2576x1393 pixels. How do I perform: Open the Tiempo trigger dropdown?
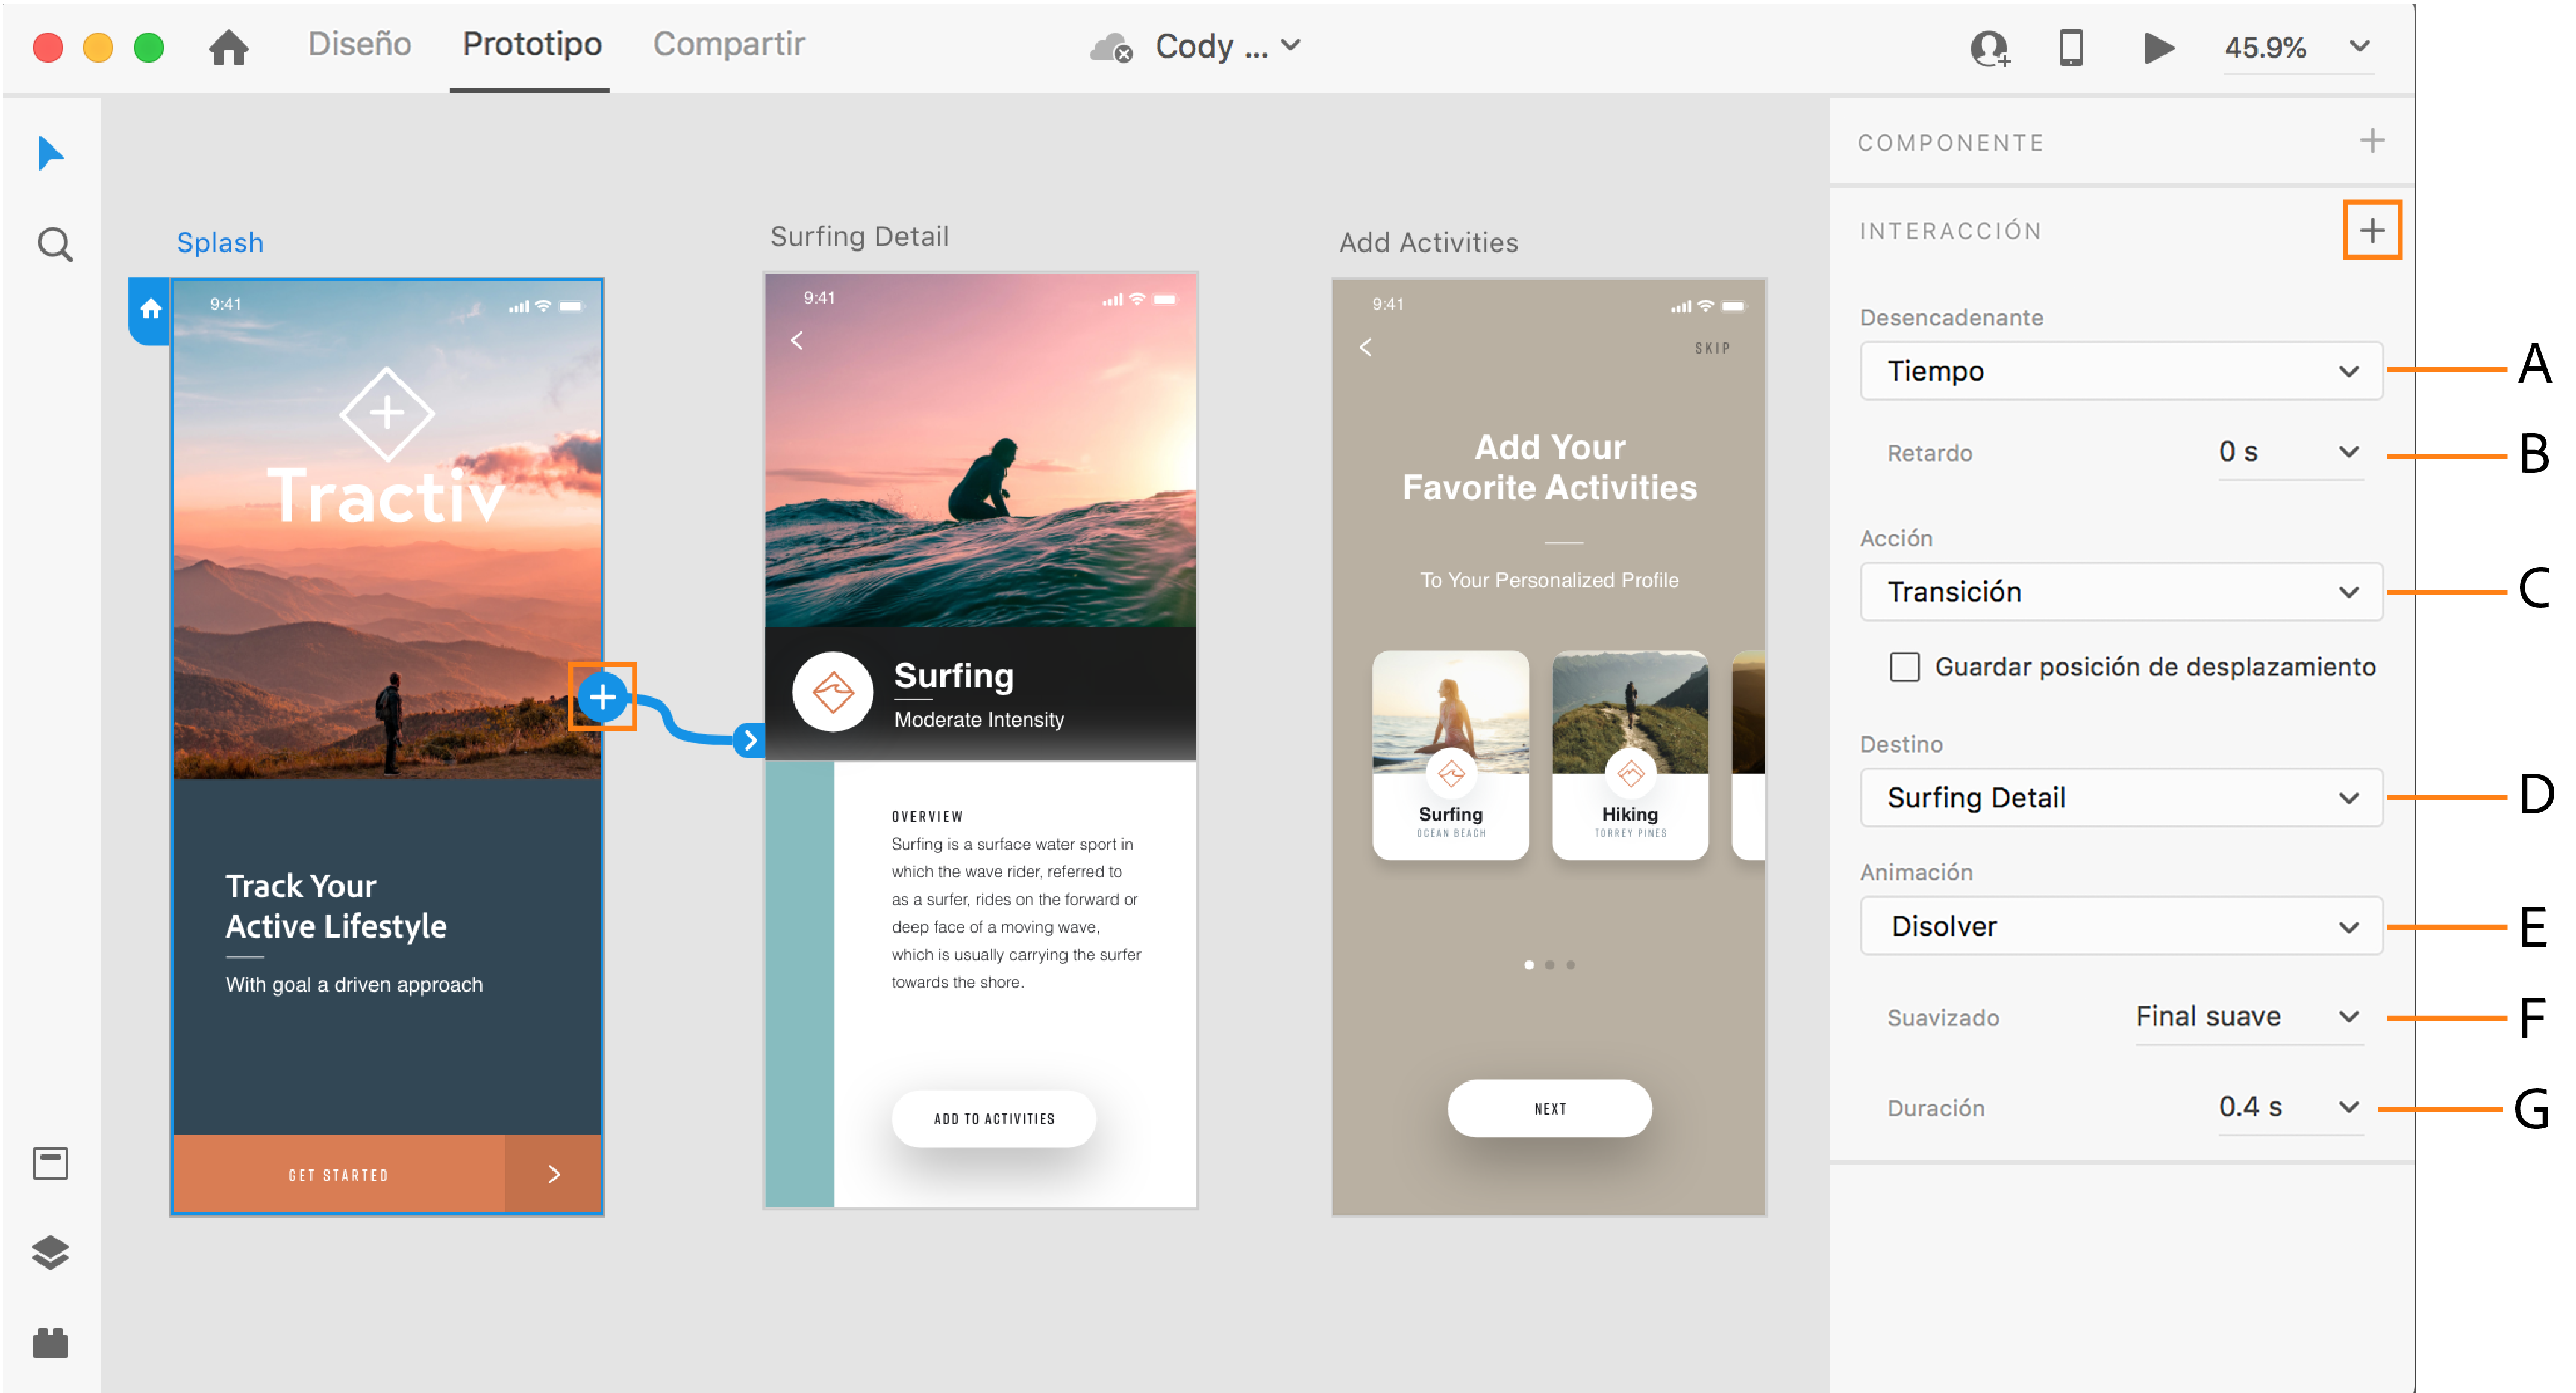coord(2120,371)
